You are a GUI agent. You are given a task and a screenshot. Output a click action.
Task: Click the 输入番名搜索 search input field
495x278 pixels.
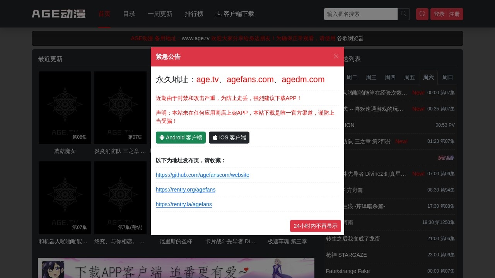(x=360, y=14)
